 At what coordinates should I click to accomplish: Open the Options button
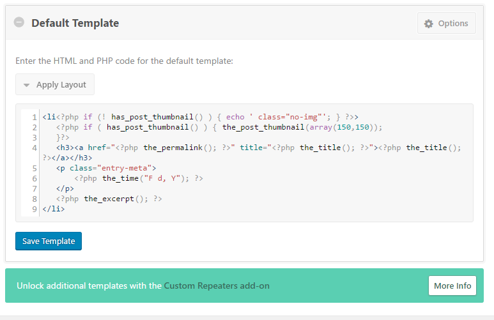pos(447,23)
